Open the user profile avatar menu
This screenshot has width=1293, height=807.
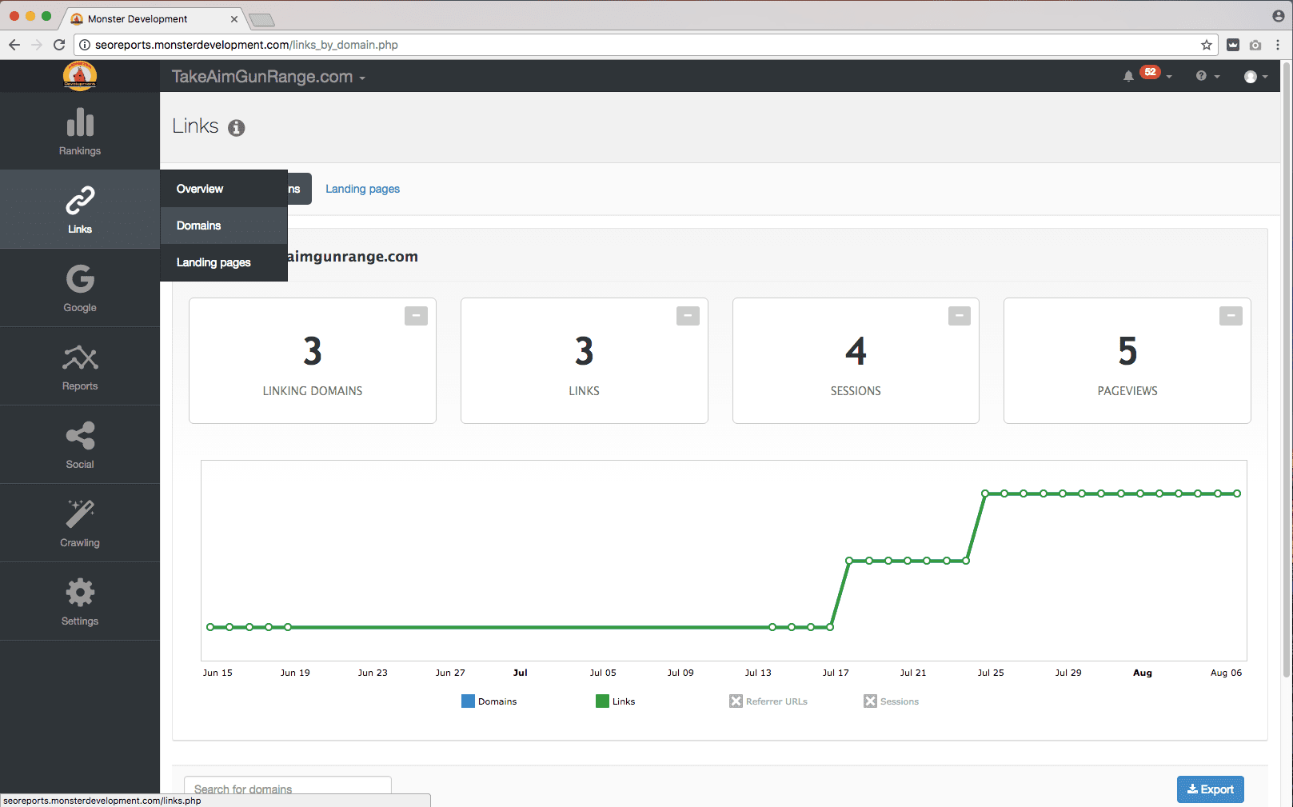(x=1255, y=77)
